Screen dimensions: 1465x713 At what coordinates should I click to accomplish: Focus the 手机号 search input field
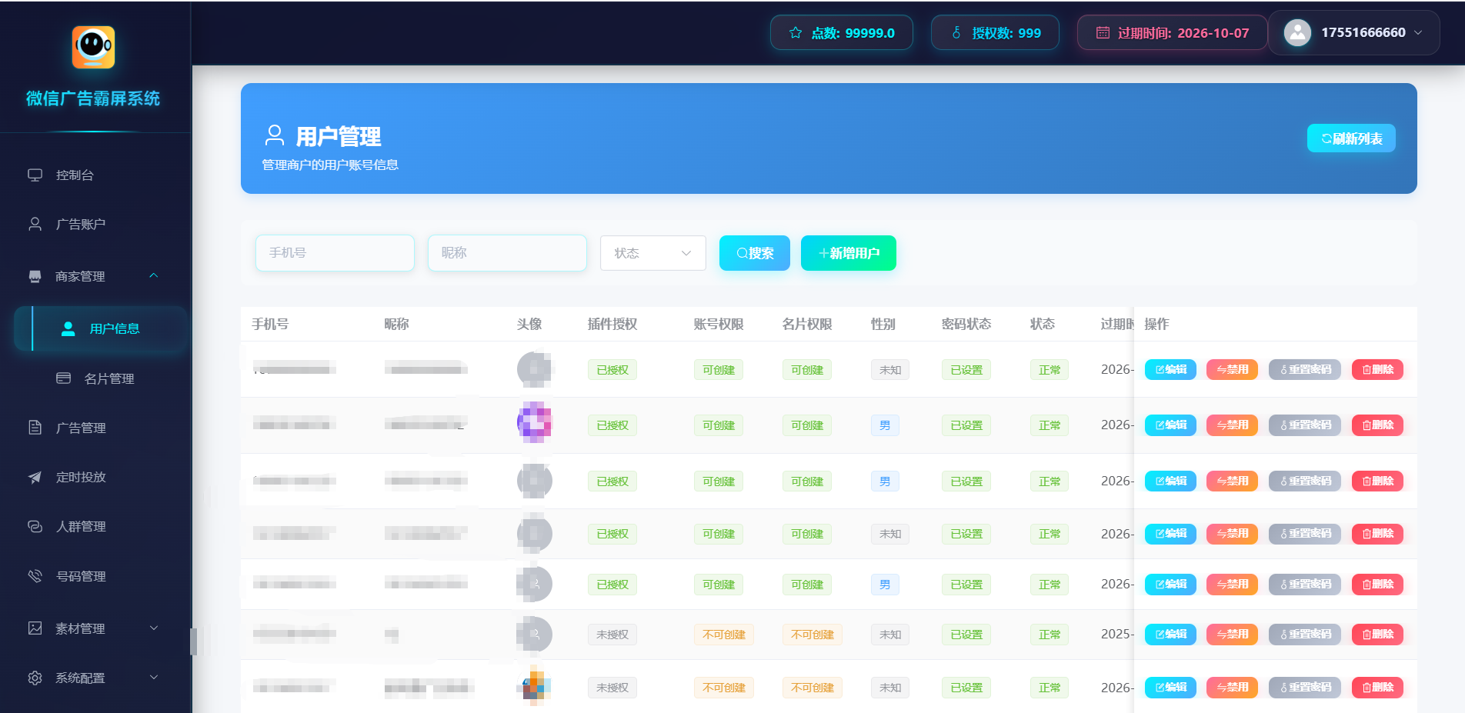tap(335, 253)
